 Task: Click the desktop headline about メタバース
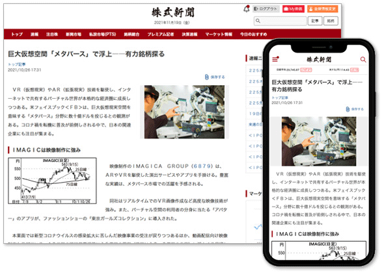coord(86,54)
